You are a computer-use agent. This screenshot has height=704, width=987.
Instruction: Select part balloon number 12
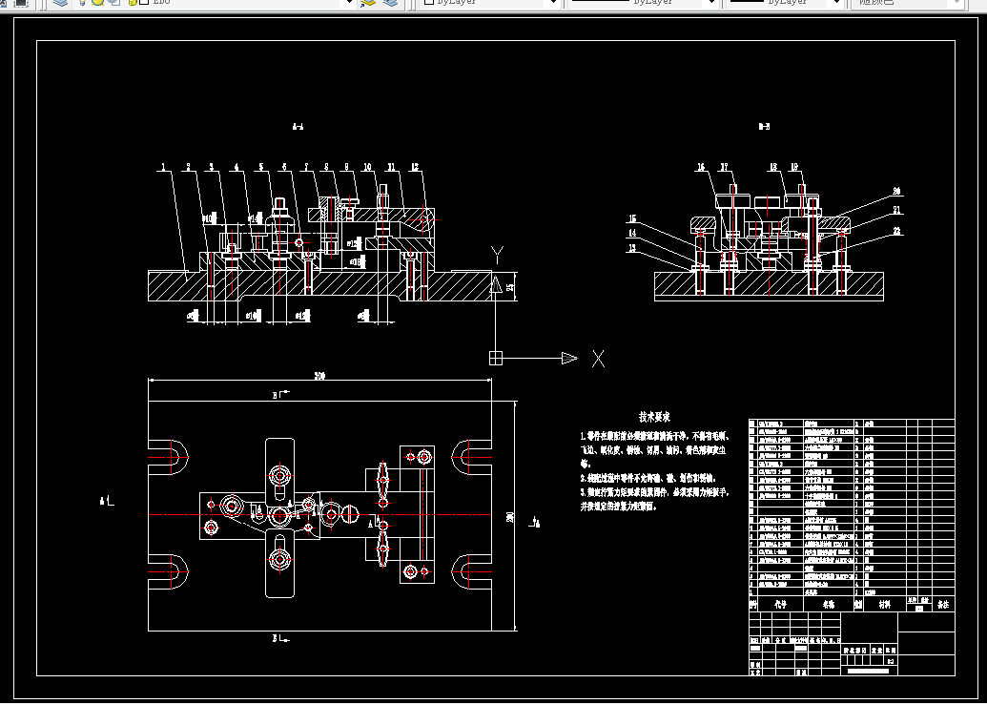pyautogui.click(x=414, y=168)
